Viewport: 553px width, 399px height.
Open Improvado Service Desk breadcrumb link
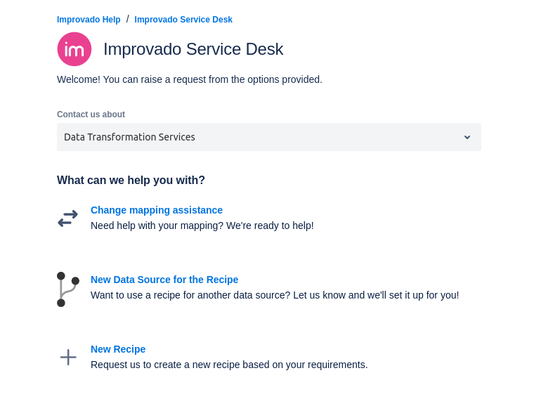tap(183, 20)
